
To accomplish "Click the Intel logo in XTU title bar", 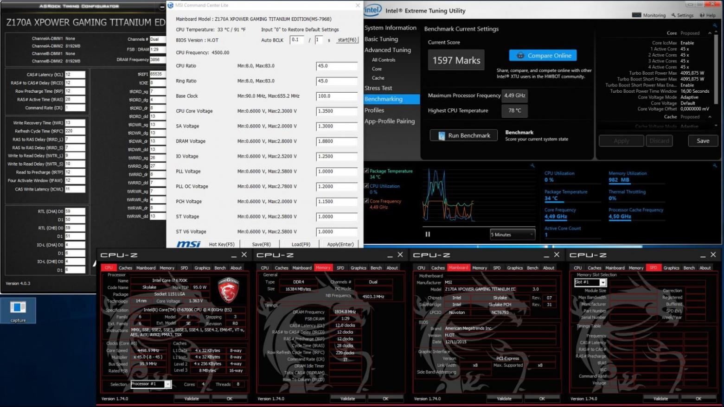I will tap(372, 10).
